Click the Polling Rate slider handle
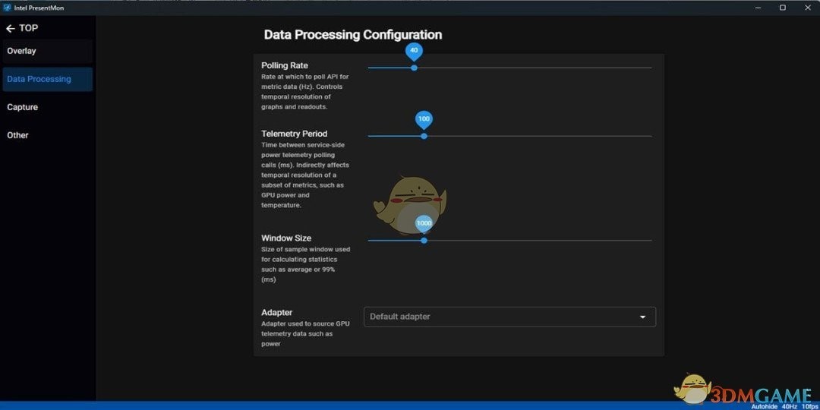 click(x=414, y=68)
